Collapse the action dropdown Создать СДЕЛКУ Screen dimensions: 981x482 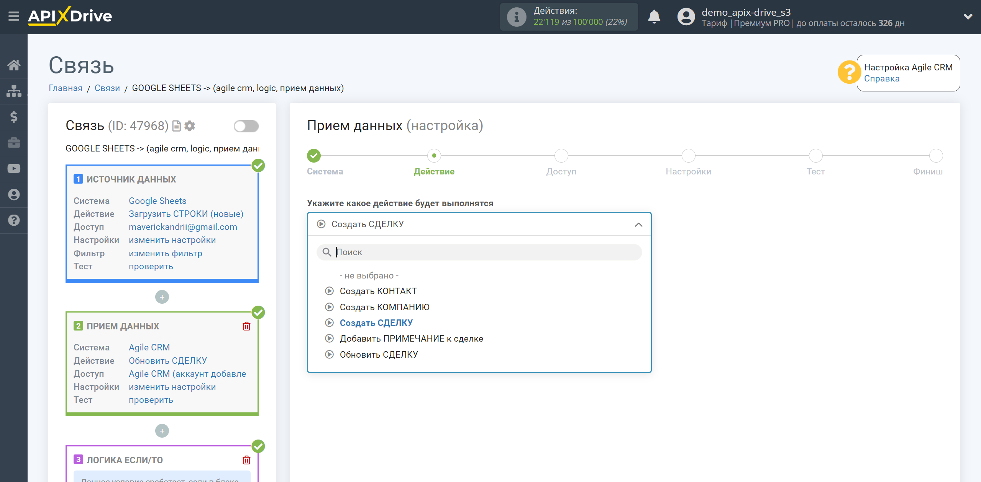coord(479,224)
